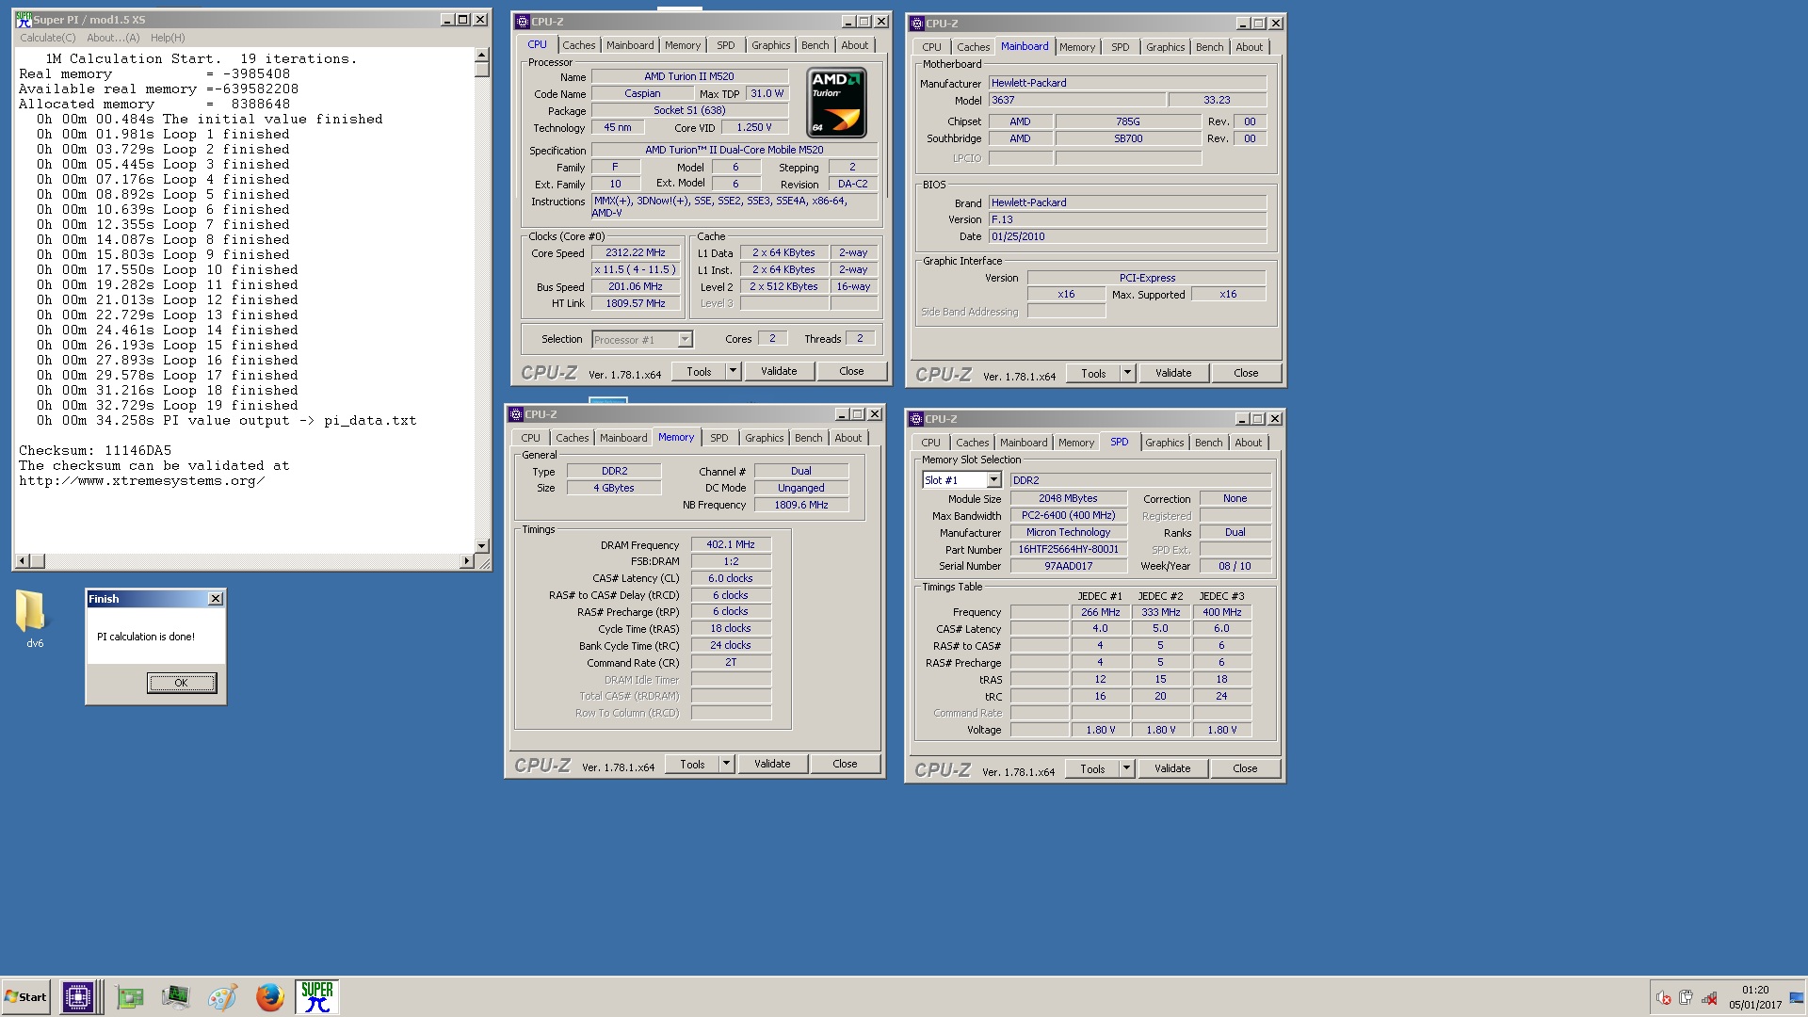Viewport: 1808px width, 1017px height.
Task: Click the DRAM Frequency value 402.1 MHz
Action: (731, 544)
